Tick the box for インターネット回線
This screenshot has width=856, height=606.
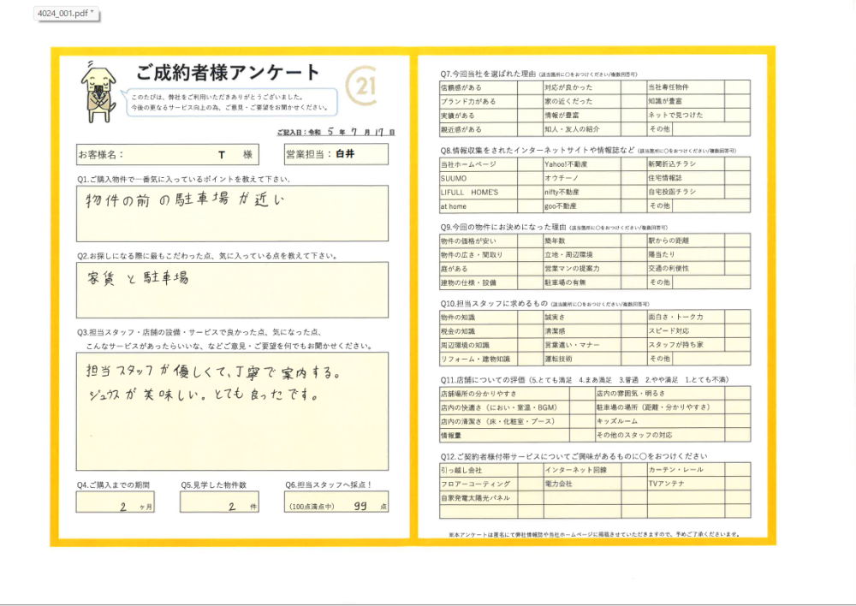coord(633,471)
